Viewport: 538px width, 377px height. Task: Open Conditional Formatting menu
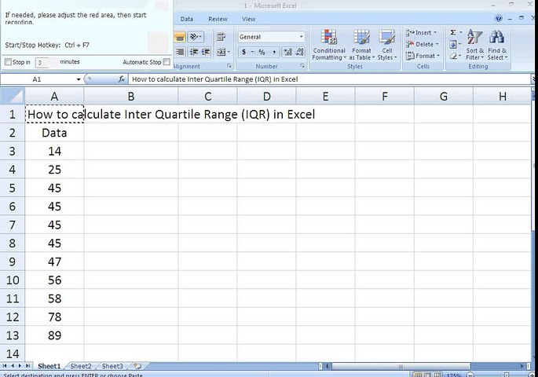329,45
